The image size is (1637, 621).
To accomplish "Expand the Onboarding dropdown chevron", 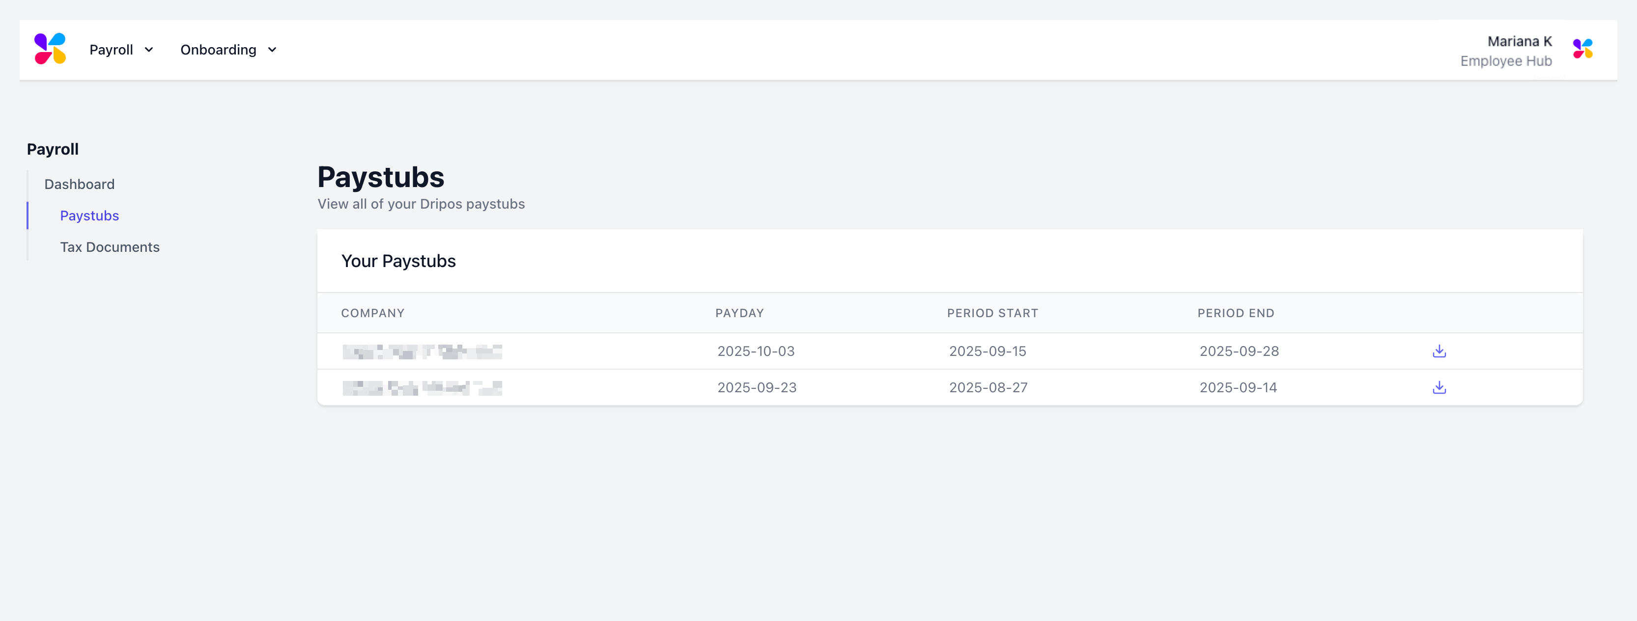I will click(272, 50).
